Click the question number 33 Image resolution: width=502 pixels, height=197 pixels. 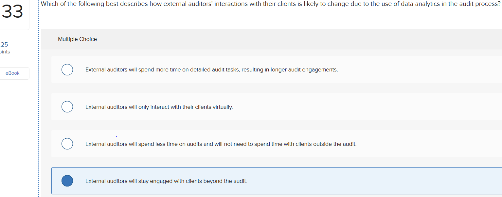(12, 12)
